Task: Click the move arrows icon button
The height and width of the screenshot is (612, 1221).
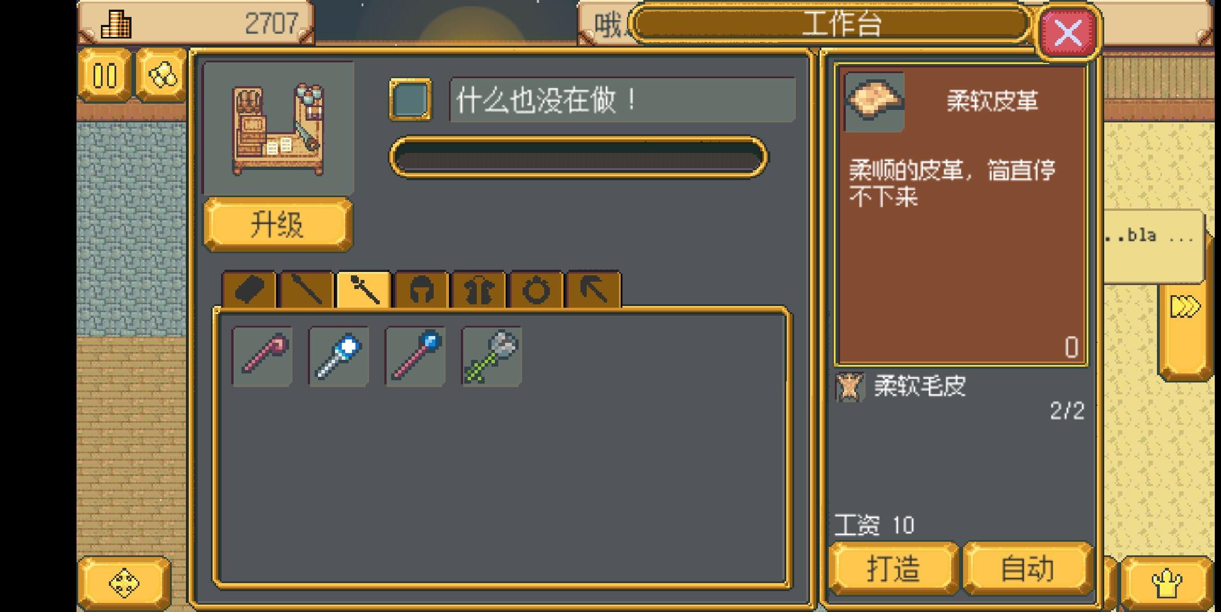Action: tap(124, 583)
